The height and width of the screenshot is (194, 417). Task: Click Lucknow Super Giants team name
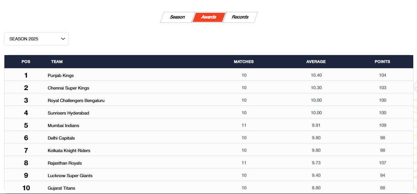tap(70, 176)
